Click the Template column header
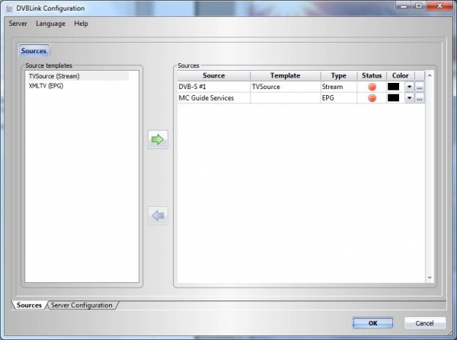 pyautogui.click(x=286, y=76)
